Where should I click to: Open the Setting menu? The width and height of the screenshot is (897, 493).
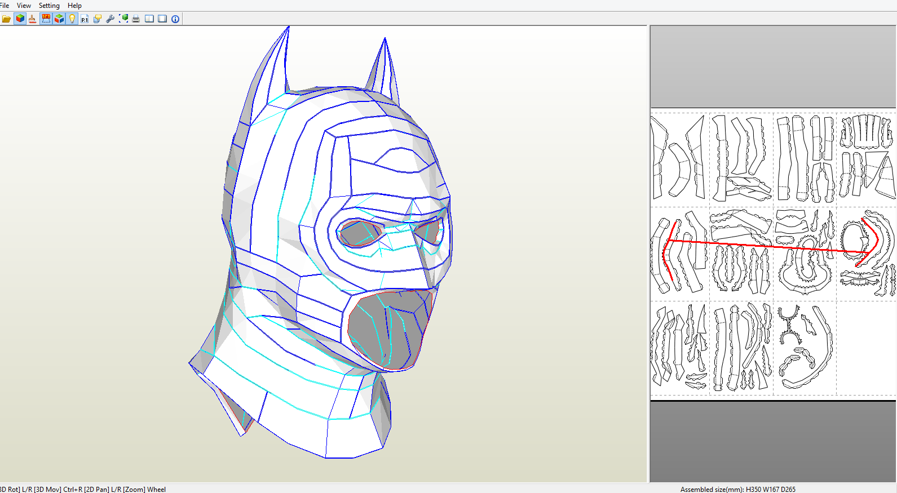[49, 5]
